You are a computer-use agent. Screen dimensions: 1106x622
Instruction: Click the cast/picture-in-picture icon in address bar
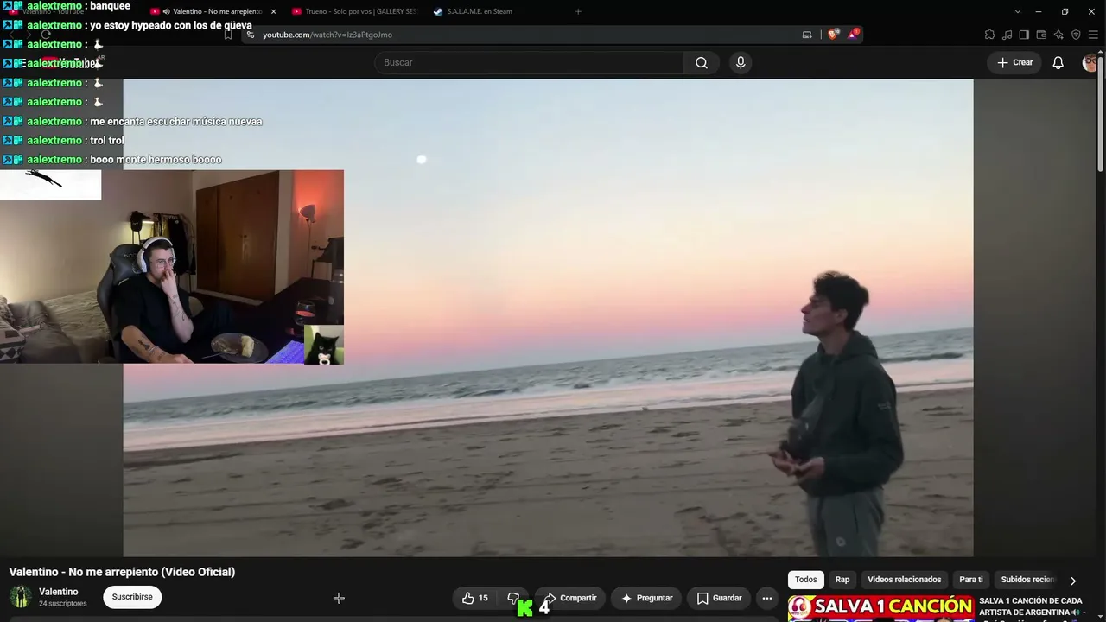click(x=807, y=35)
